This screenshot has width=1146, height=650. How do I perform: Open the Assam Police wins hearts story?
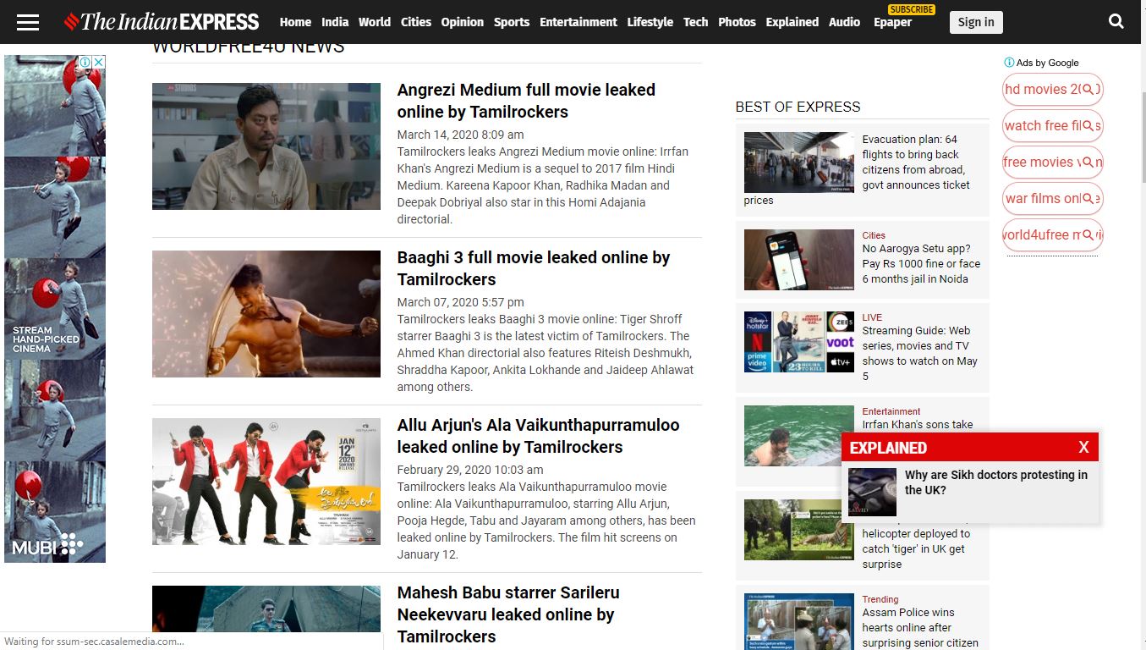(x=920, y=628)
